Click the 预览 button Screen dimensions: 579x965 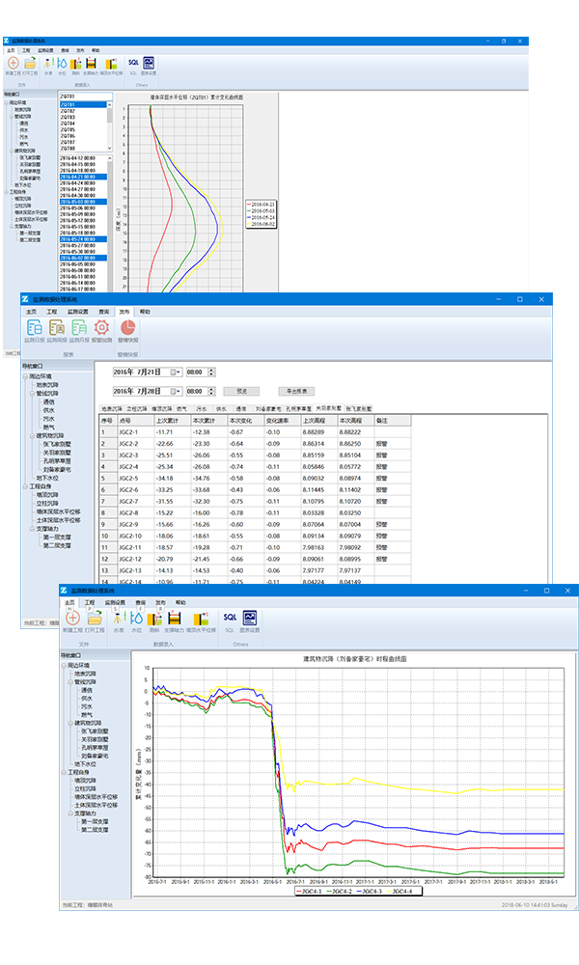click(x=241, y=391)
